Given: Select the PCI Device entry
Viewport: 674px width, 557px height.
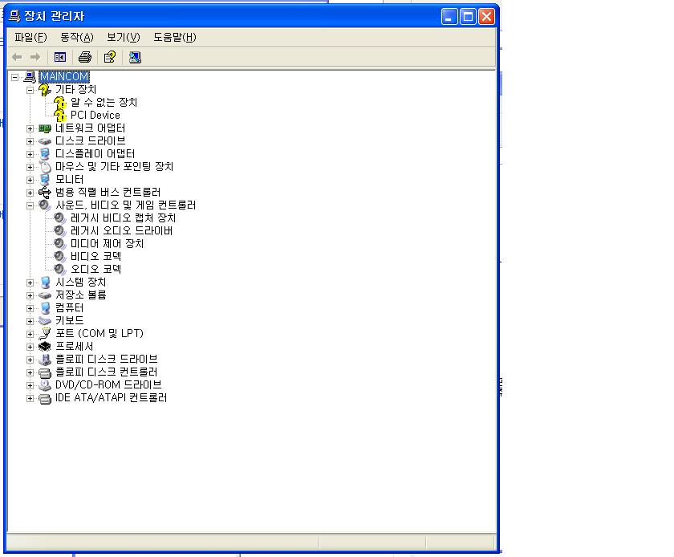Looking at the screenshot, I should click(x=95, y=116).
